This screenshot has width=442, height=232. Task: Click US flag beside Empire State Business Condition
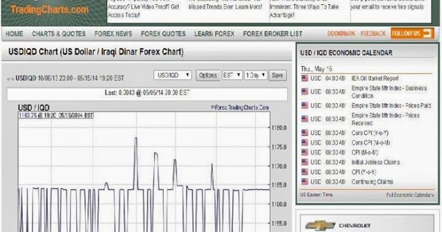[x=304, y=91]
